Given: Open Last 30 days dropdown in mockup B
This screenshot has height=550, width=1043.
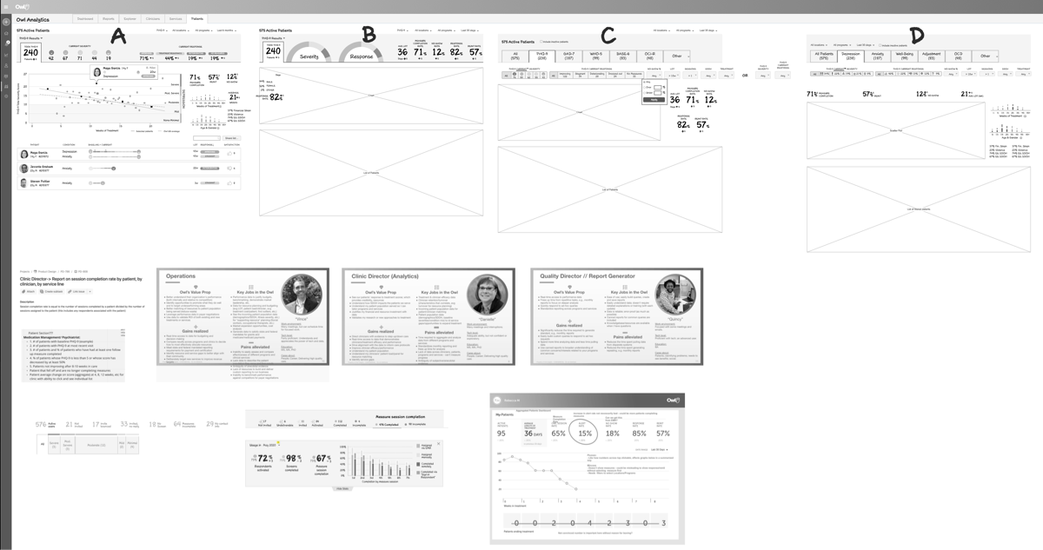Looking at the screenshot, I should coord(468,30).
